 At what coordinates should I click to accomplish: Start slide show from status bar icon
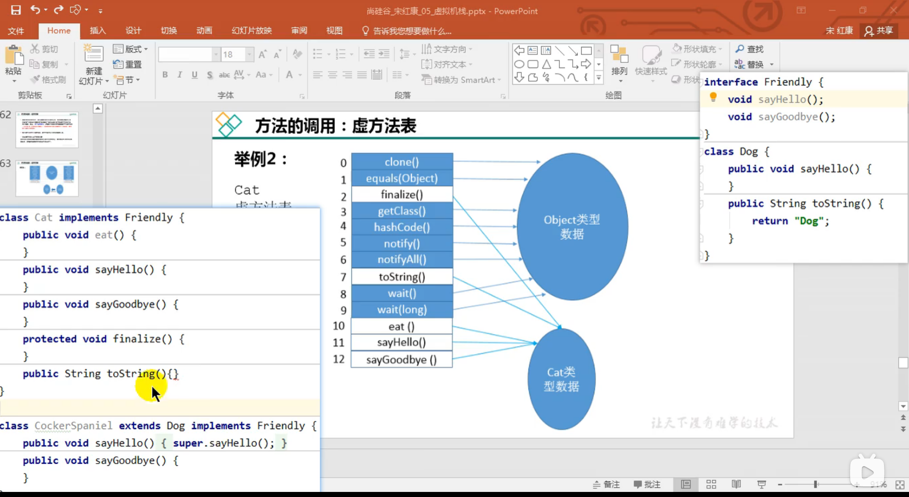(762, 484)
